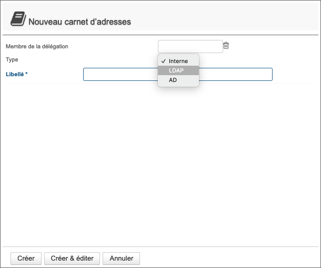Click the Nouveau carnet d'adresses title
The width and height of the screenshot is (321, 268).
coord(79,22)
